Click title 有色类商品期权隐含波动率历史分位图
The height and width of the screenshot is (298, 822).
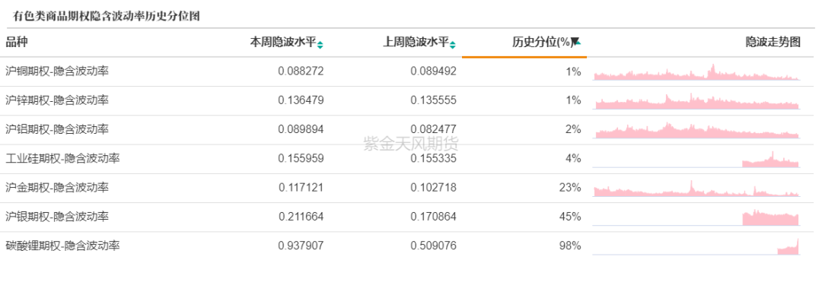click(x=107, y=16)
